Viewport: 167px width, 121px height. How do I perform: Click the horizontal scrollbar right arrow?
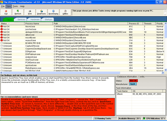click(163, 73)
